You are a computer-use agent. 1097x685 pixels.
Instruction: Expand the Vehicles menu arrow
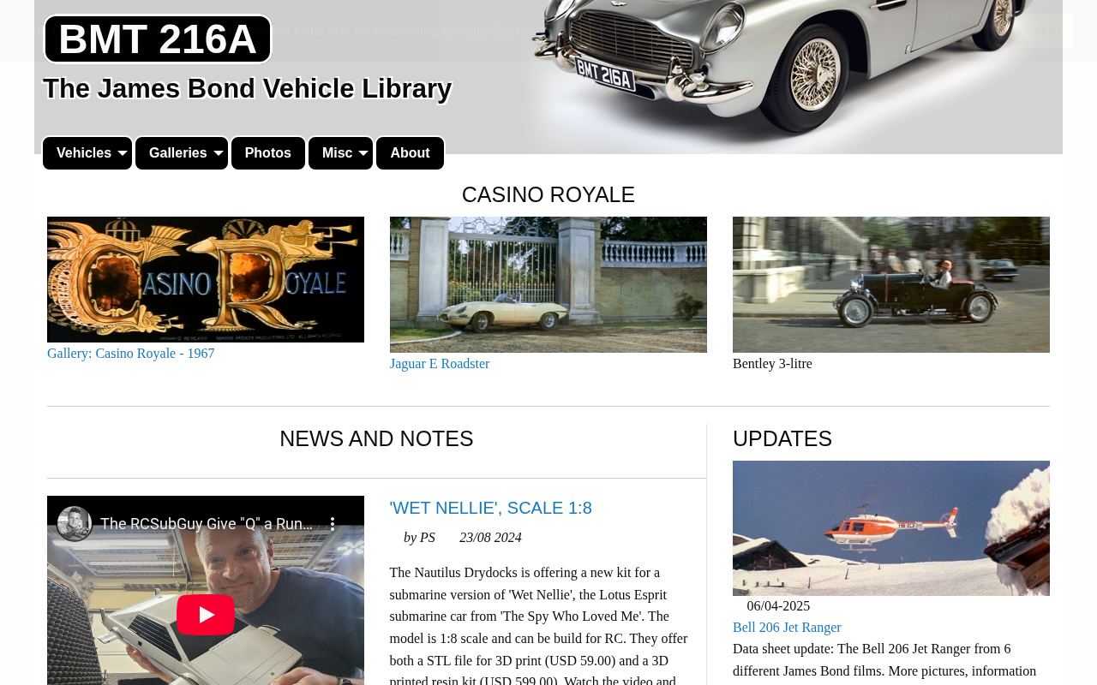tap(123, 153)
